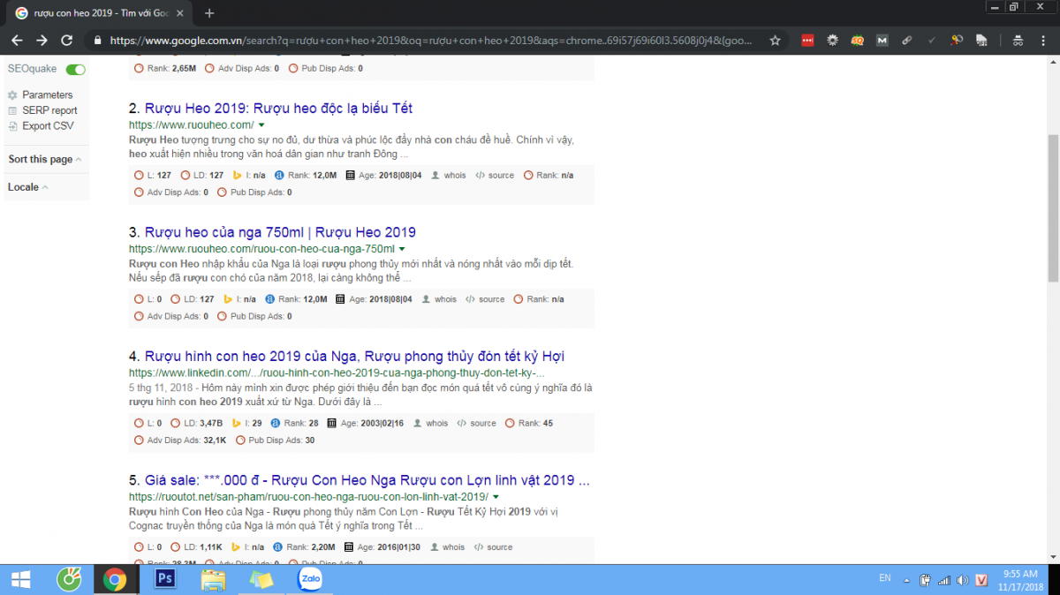Click the LastPass extension icon
This screenshot has height=595, width=1060.
(807, 40)
